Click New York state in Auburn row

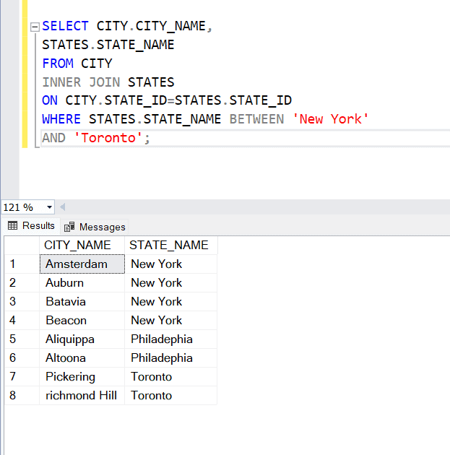(171, 283)
